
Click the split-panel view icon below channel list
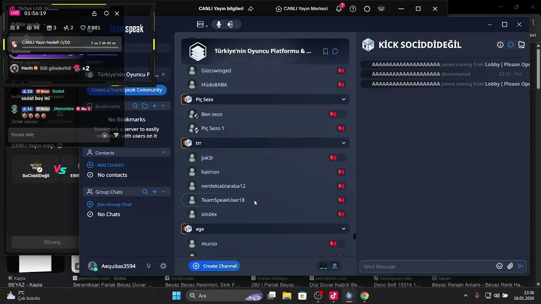click(x=323, y=266)
